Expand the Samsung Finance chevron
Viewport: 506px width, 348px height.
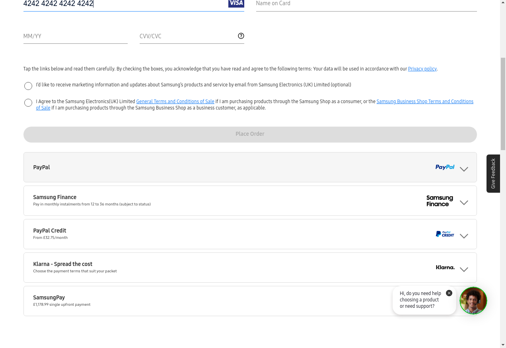(x=464, y=202)
